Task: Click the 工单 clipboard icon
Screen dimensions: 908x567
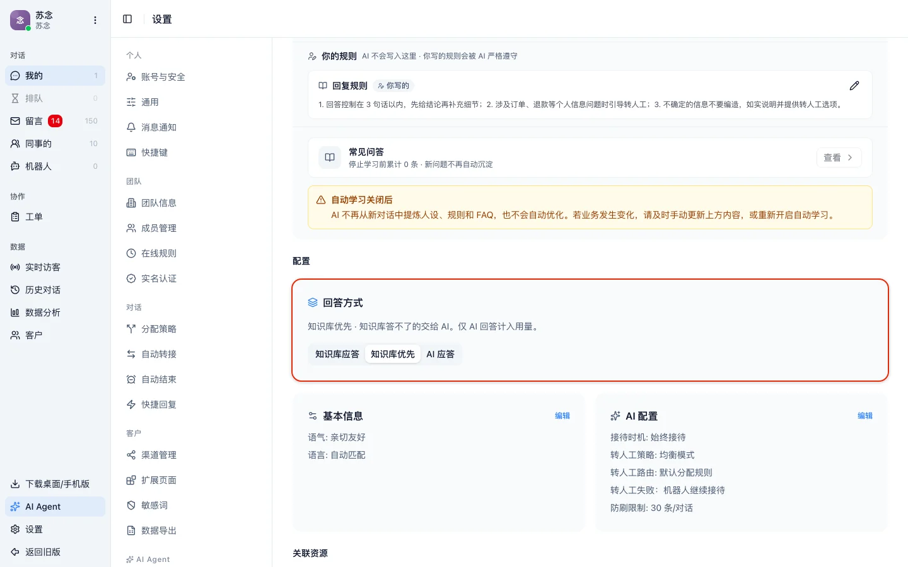Action: [15, 217]
